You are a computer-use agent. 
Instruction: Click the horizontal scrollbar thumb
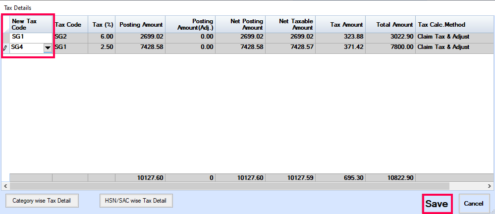(x=229, y=186)
